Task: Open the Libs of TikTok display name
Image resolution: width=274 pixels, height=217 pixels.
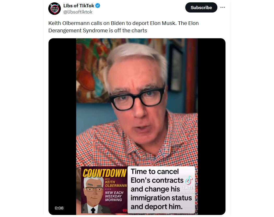Action: 79,6
